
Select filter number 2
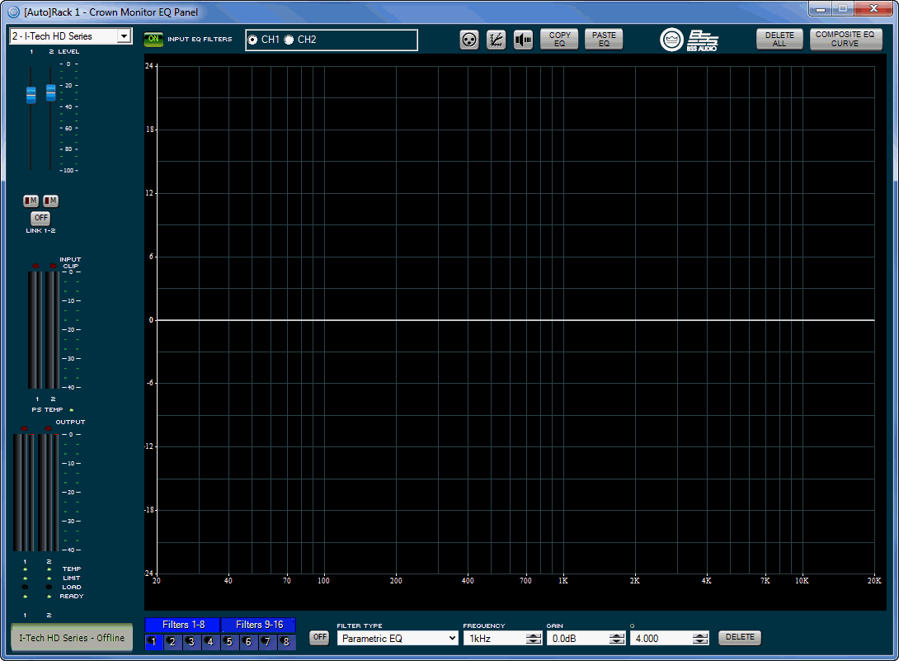pyautogui.click(x=172, y=641)
